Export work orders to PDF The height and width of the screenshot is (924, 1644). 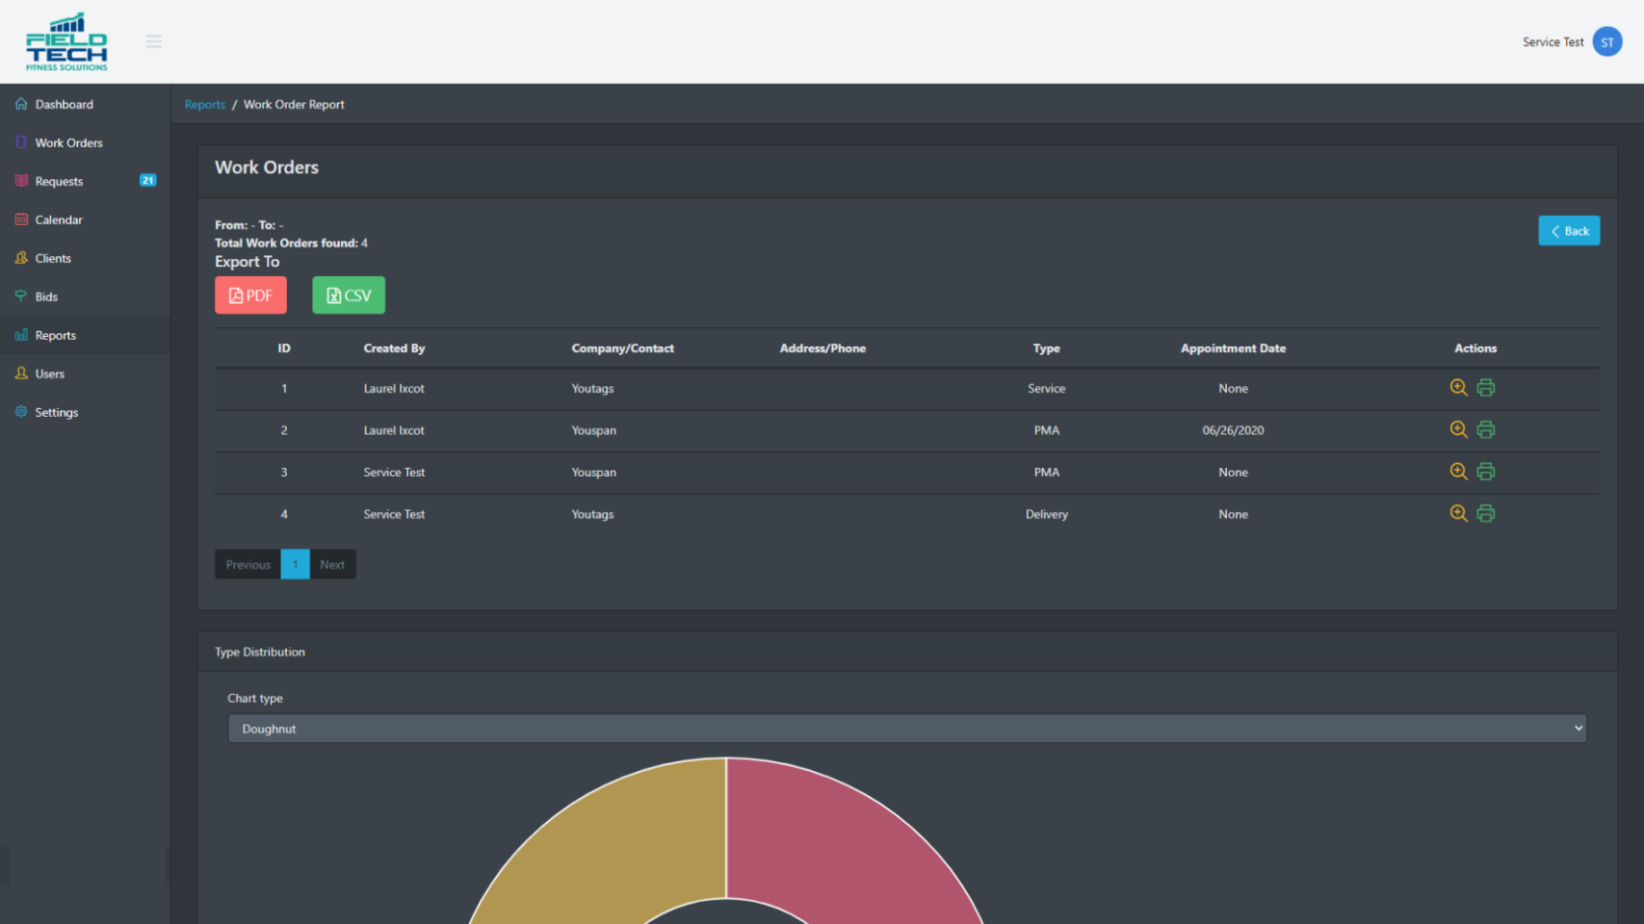click(250, 295)
